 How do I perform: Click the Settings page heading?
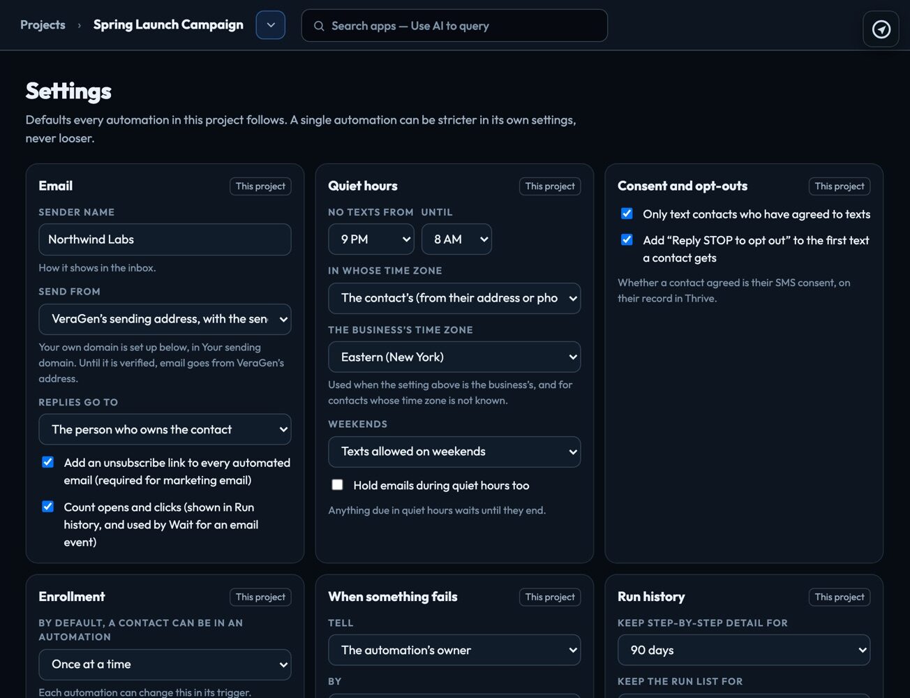pyautogui.click(x=68, y=91)
